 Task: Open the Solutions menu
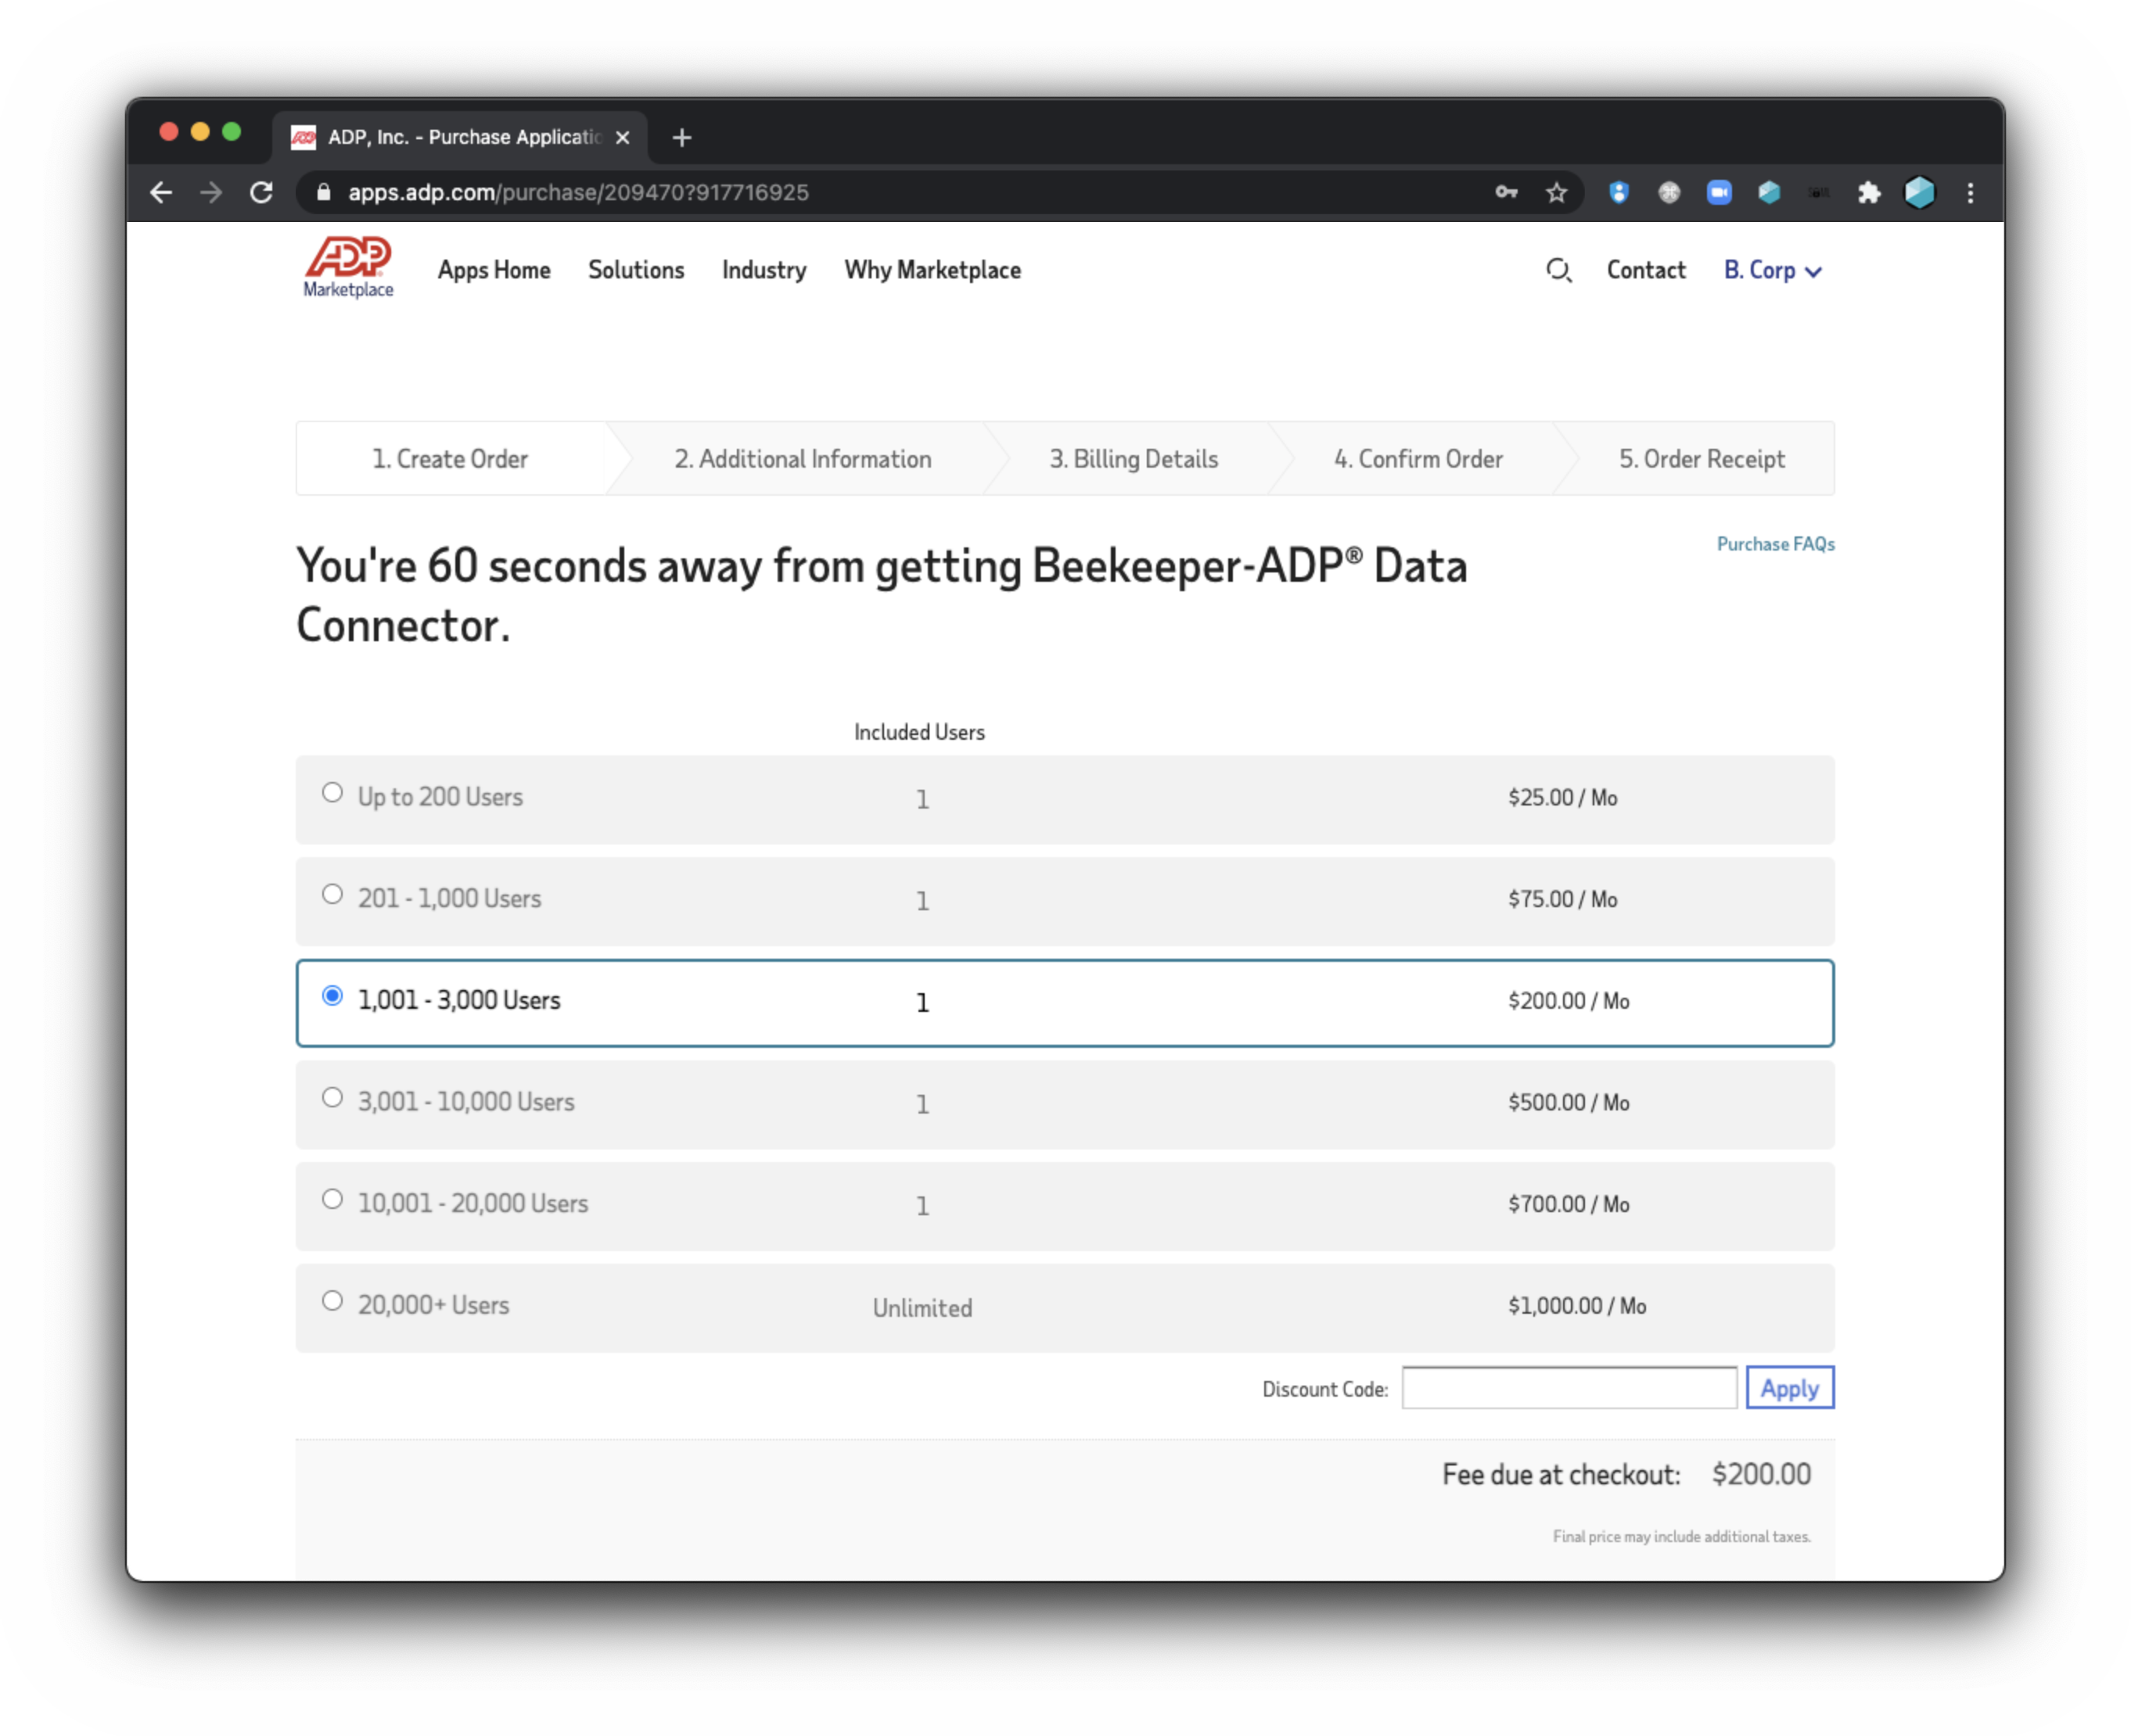636,270
